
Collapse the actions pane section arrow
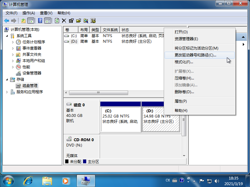tap(243, 37)
